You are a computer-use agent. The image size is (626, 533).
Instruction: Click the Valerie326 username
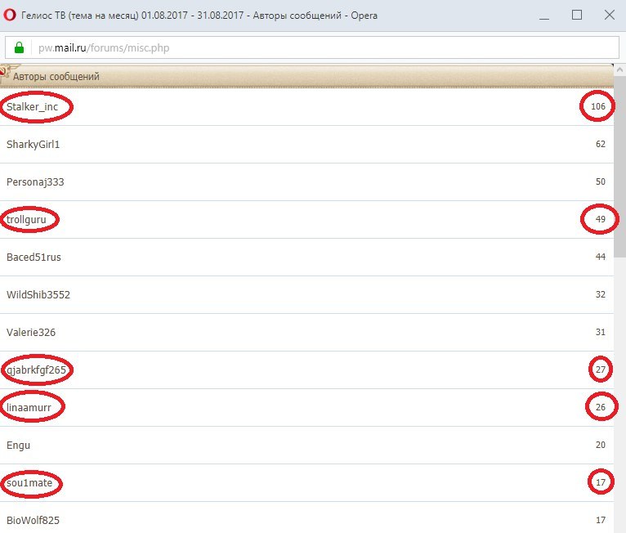(x=31, y=333)
